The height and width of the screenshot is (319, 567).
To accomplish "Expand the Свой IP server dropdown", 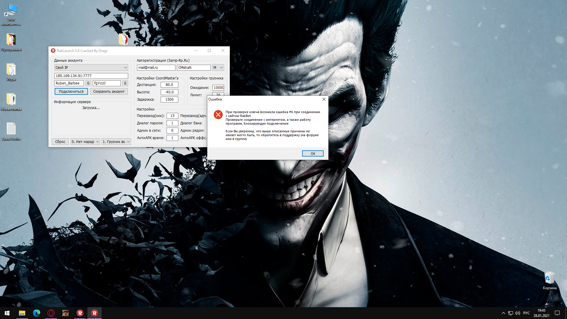I will click(x=91, y=68).
